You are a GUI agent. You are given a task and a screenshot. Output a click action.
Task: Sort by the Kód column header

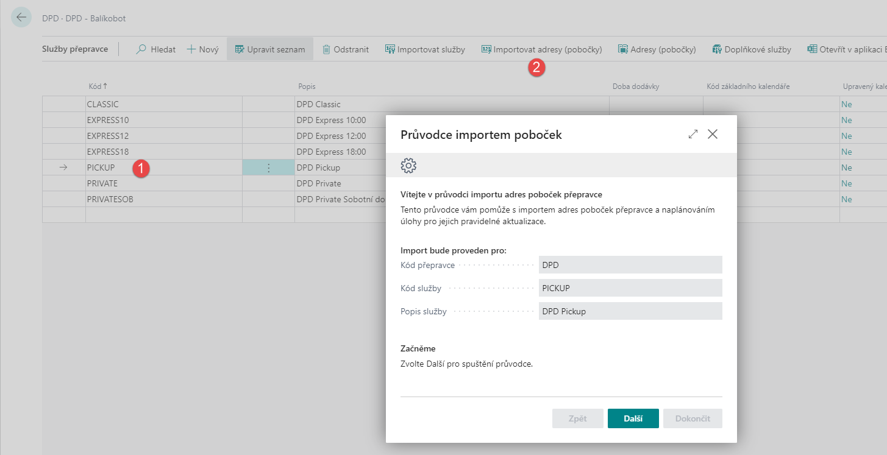click(x=98, y=86)
